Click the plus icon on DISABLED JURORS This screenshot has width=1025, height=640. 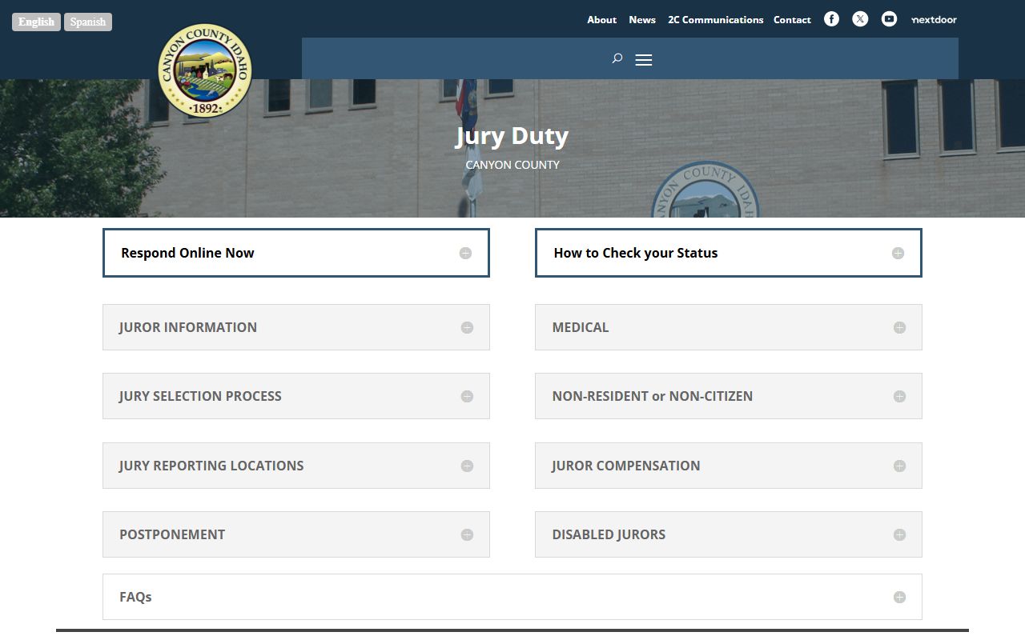coord(899,534)
